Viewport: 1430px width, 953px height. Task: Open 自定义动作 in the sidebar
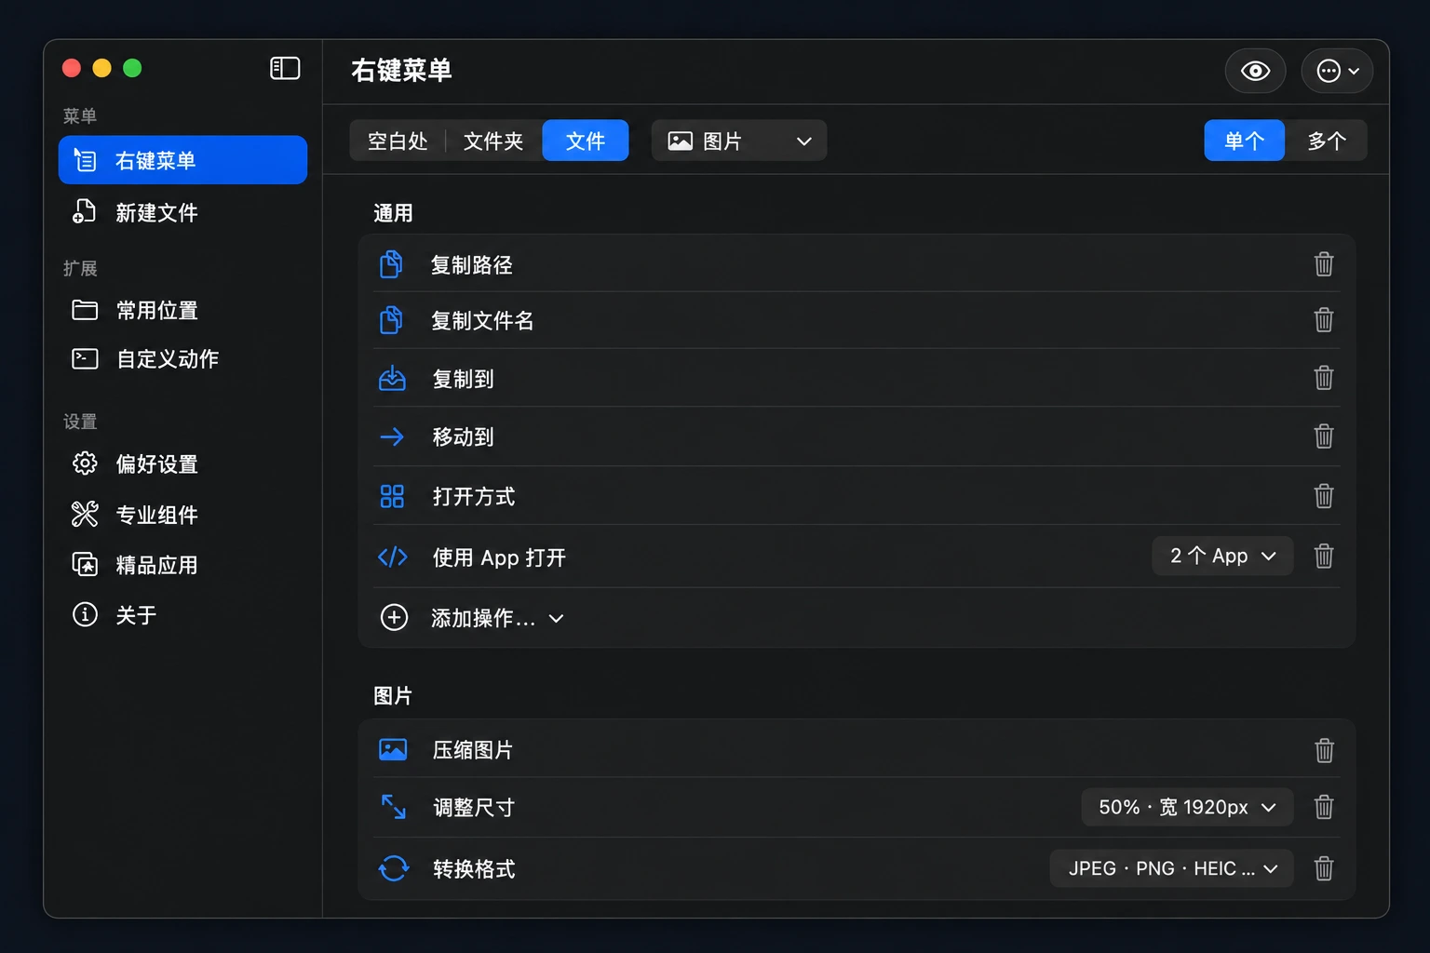pos(182,358)
